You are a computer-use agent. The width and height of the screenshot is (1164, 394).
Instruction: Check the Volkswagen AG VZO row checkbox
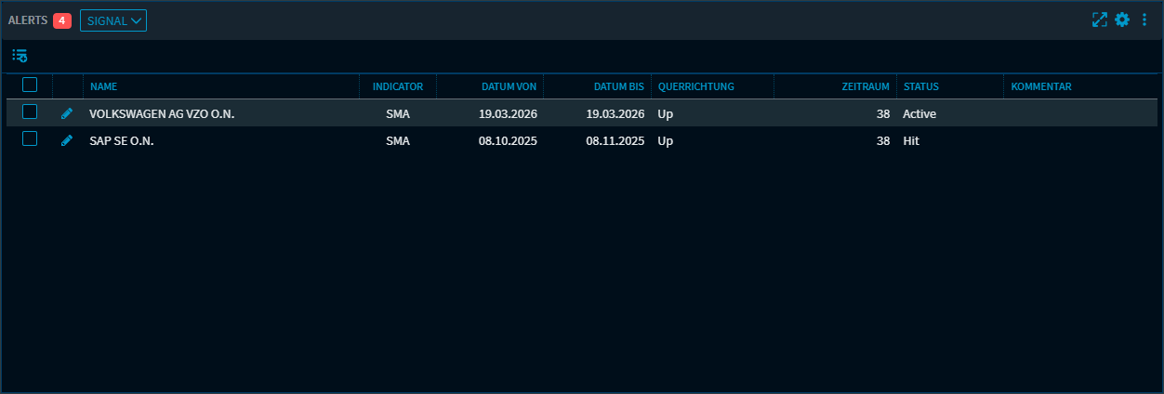(x=30, y=112)
